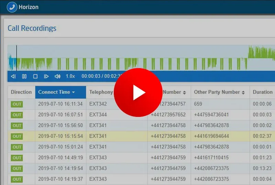Click the other party number +441617110415
275x185 pixels.
pyautogui.click(x=211, y=157)
